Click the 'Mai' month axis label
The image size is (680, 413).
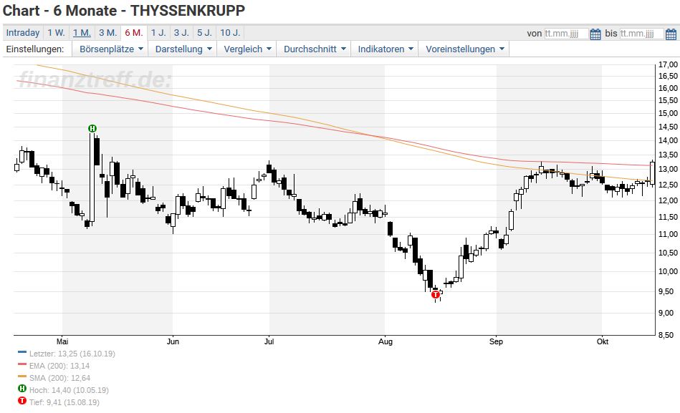pyautogui.click(x=62, y=341)
